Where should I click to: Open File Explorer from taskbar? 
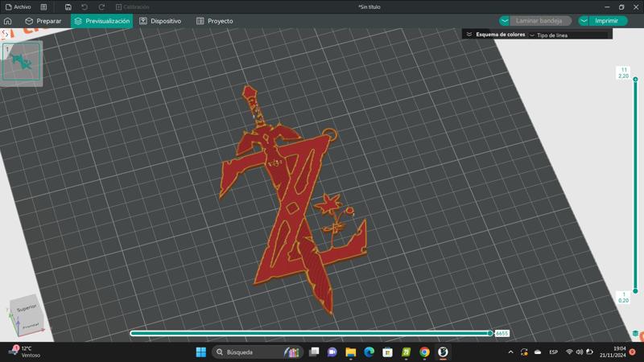[350, 352]
